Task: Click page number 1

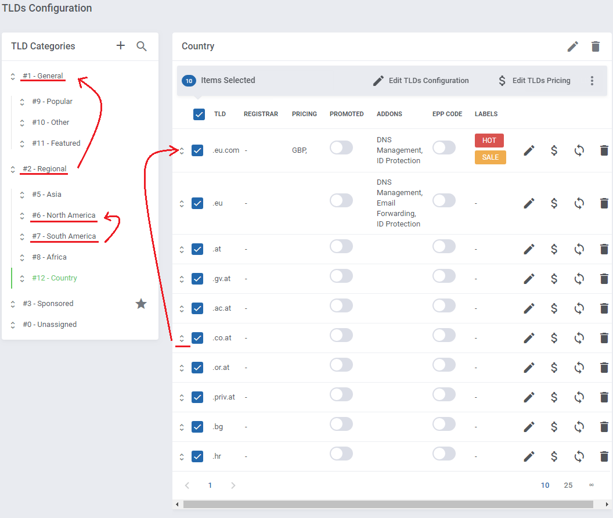Action: pos(210,485)
